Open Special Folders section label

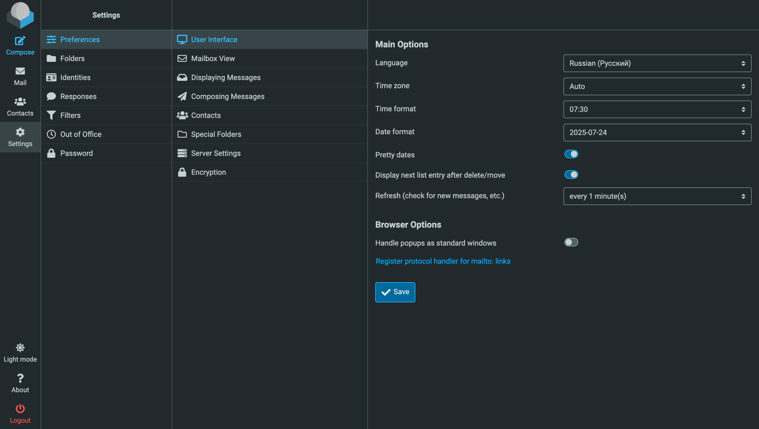(216, 134)
